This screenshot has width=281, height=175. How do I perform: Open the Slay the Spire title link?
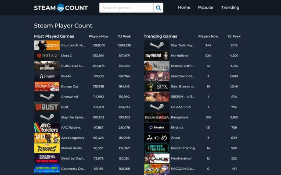coord(73,117)
